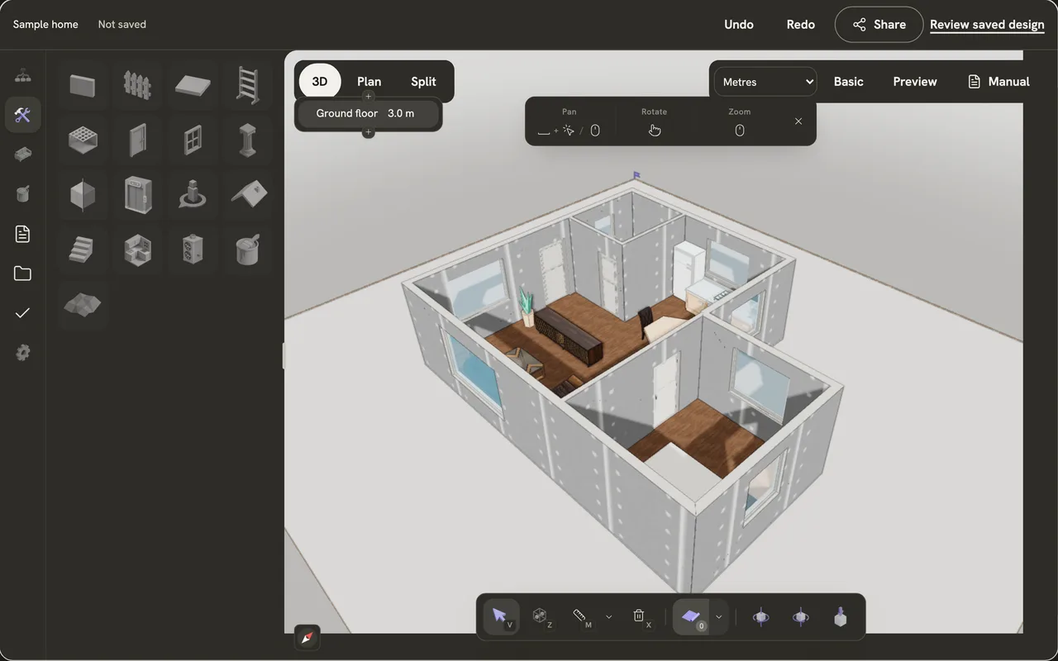Viewport: 1058px width, 661px height.
Task: Open Review saved design link
Action: point(987,24)
